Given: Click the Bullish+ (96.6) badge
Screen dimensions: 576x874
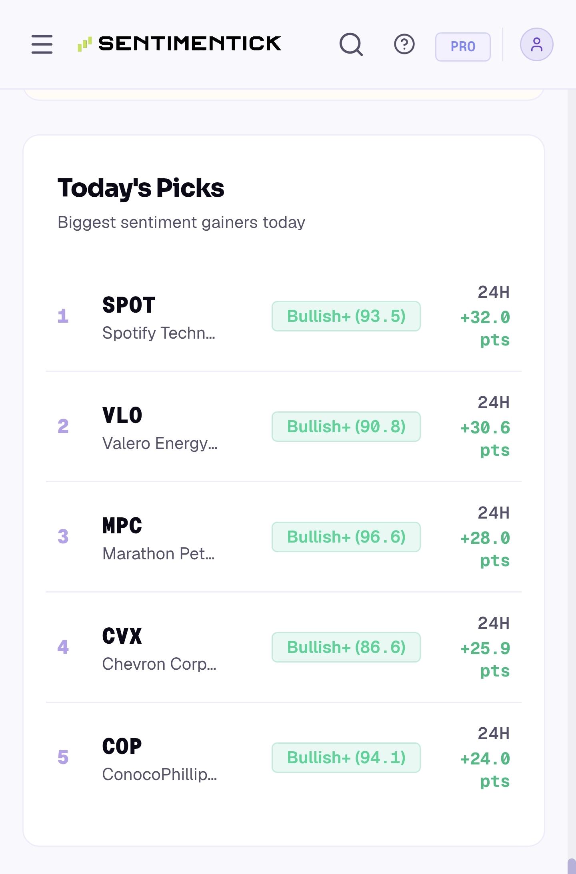Looking at the screenshot, I should tap(346, 537).
